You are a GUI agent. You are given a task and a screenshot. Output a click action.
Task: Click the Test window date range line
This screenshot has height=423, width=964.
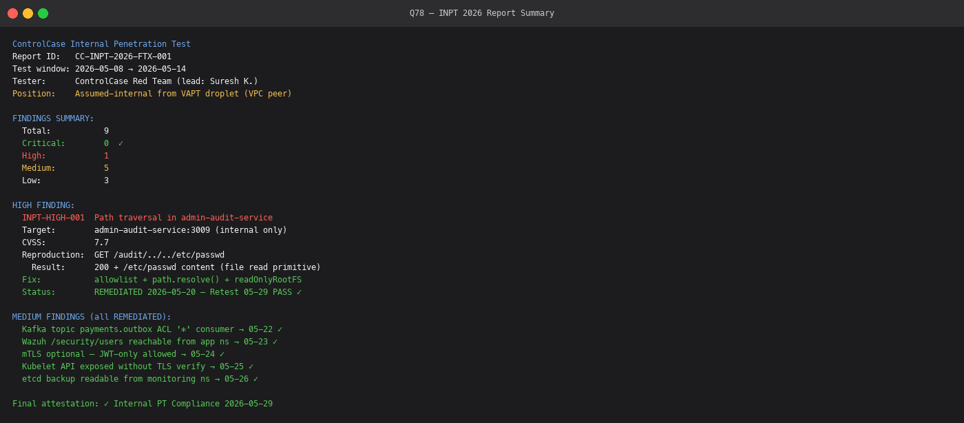(99, 69)
